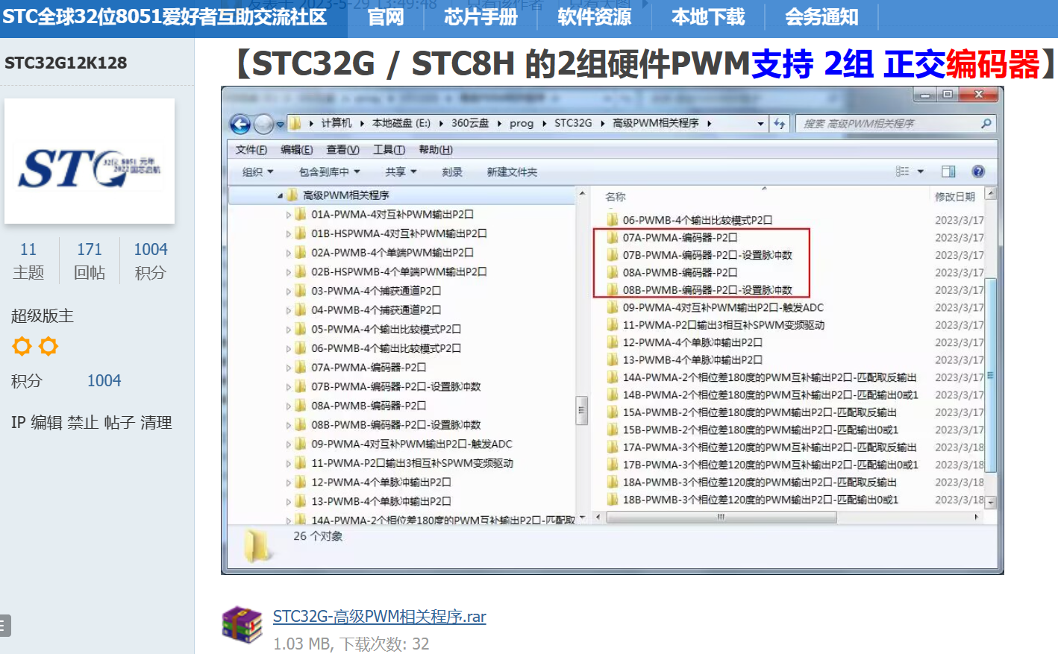Image resolution: width=1058 pixels, height=654 pixels.
Task: Expand the 01B-HSPWMA-4对互补PWM输出P2口 tree node
Action: click(x=289, y=233)
